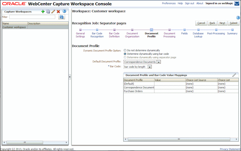This screenshot has height=151, width=241.
Task: Refresh the workspace filter results
Action: click(62, 17)
